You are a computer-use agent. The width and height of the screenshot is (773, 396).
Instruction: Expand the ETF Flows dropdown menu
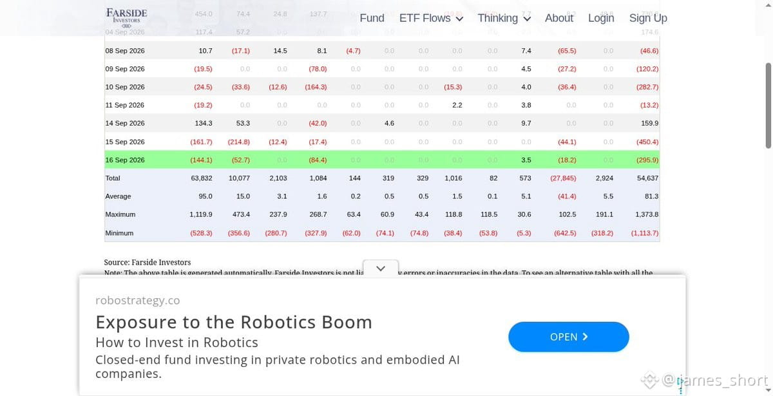(431, 18)
